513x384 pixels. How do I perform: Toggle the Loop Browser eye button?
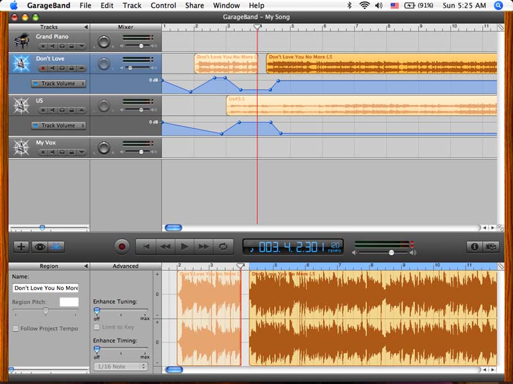tap(40, 246)
